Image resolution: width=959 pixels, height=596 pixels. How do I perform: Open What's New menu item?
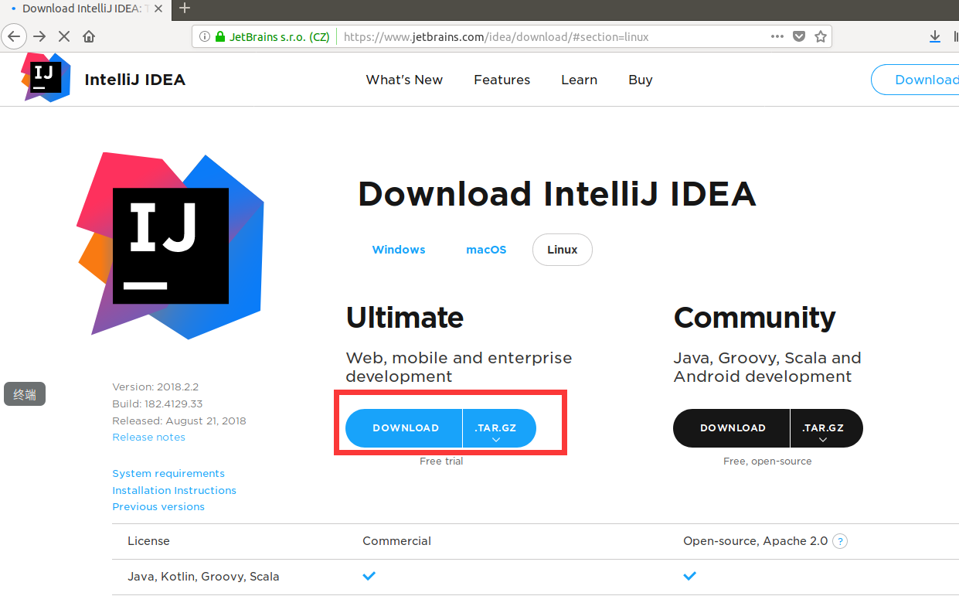pyautogui.click(x=404, y=80)
